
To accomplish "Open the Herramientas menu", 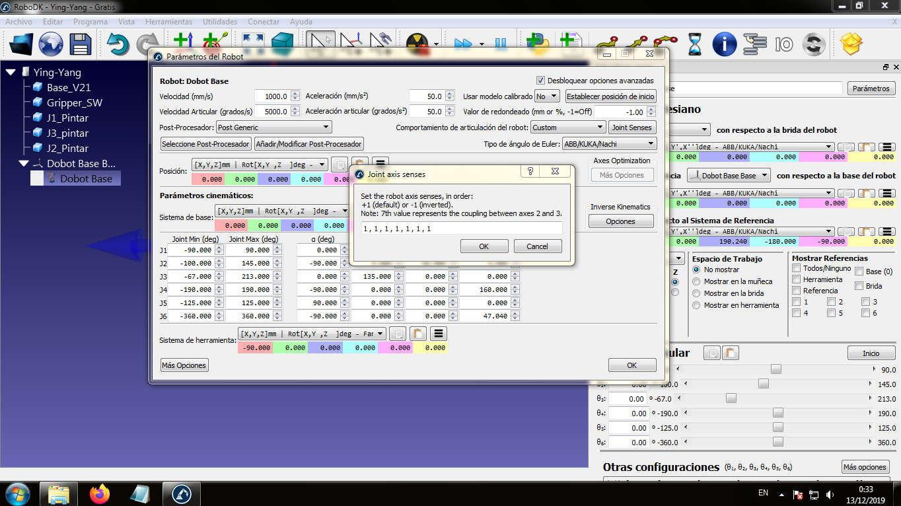I will pos(168,22).
